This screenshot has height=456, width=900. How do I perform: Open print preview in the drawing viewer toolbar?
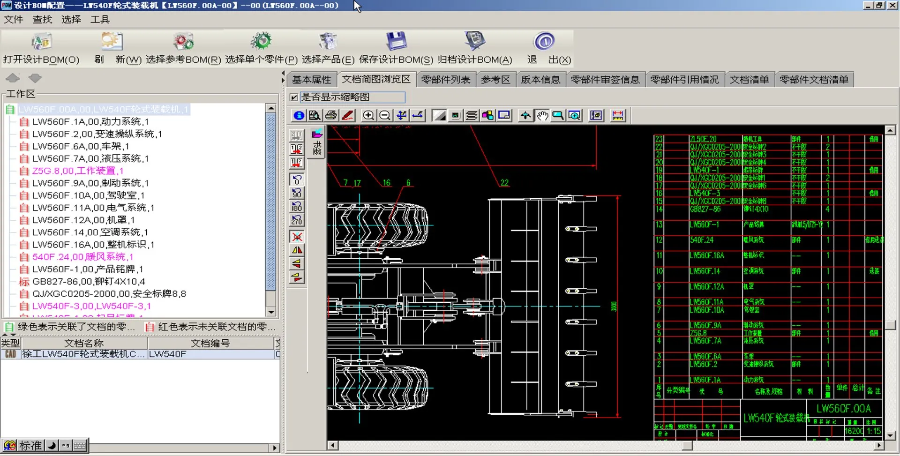315,115
